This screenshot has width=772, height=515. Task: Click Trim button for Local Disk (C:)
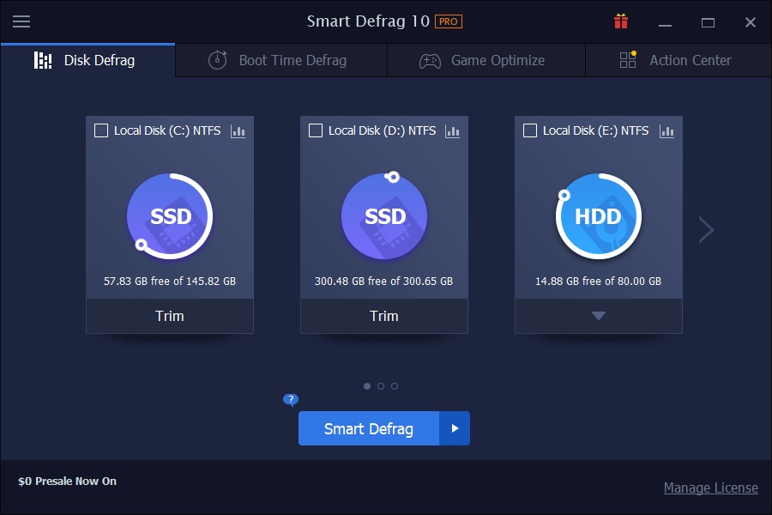coord(170,316)
